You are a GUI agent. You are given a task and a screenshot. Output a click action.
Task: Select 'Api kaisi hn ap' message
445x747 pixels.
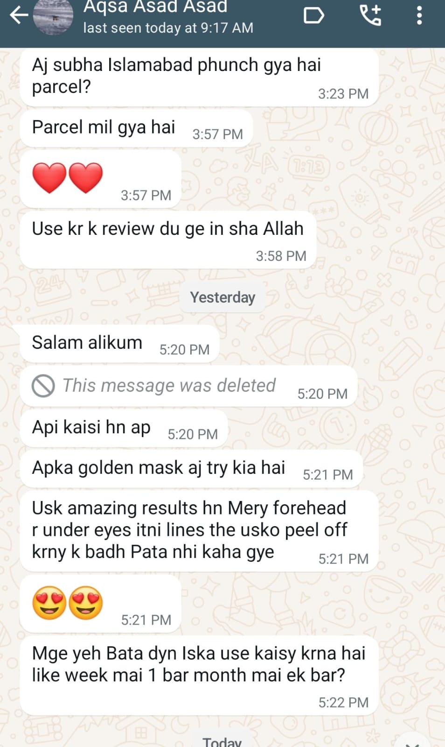point(124,428)
